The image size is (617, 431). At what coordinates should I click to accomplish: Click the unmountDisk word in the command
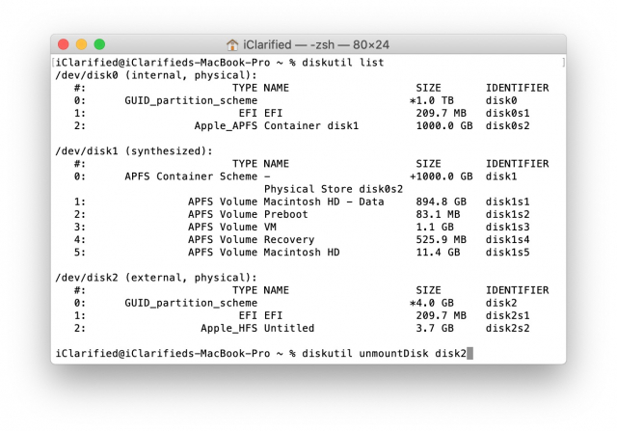coord(394,354)
